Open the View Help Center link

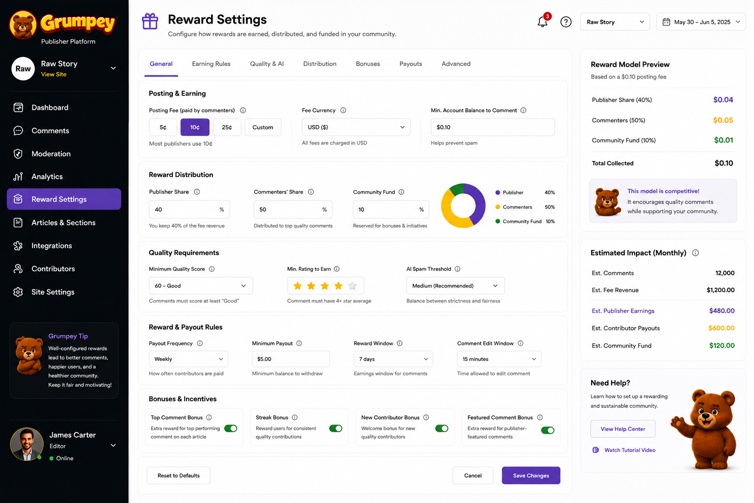click(x=622, y=429)
